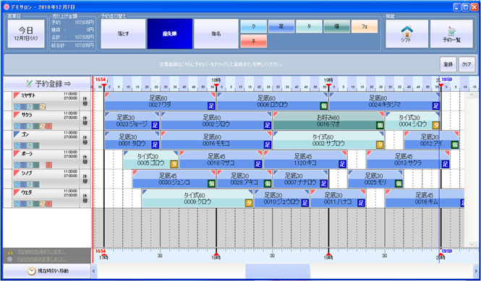Image resolution: width=481 pixels, height=281 pixels.
Task: Toggle the 落とす sort option
Action: [x=123, y=34]
